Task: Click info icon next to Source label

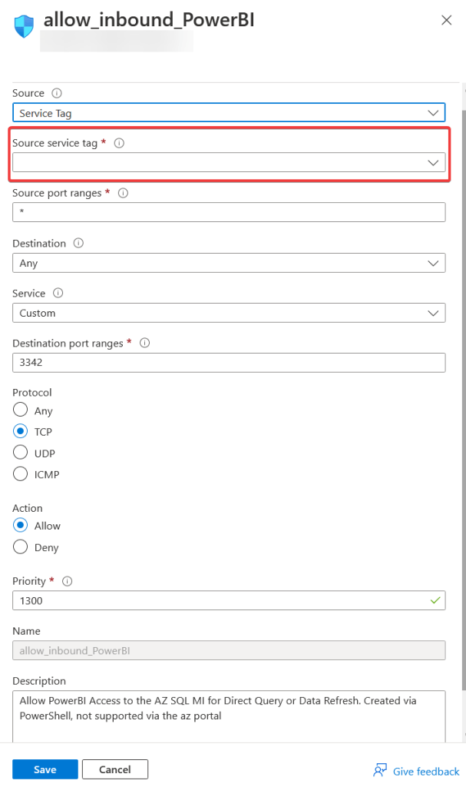Action: (56, 93)
